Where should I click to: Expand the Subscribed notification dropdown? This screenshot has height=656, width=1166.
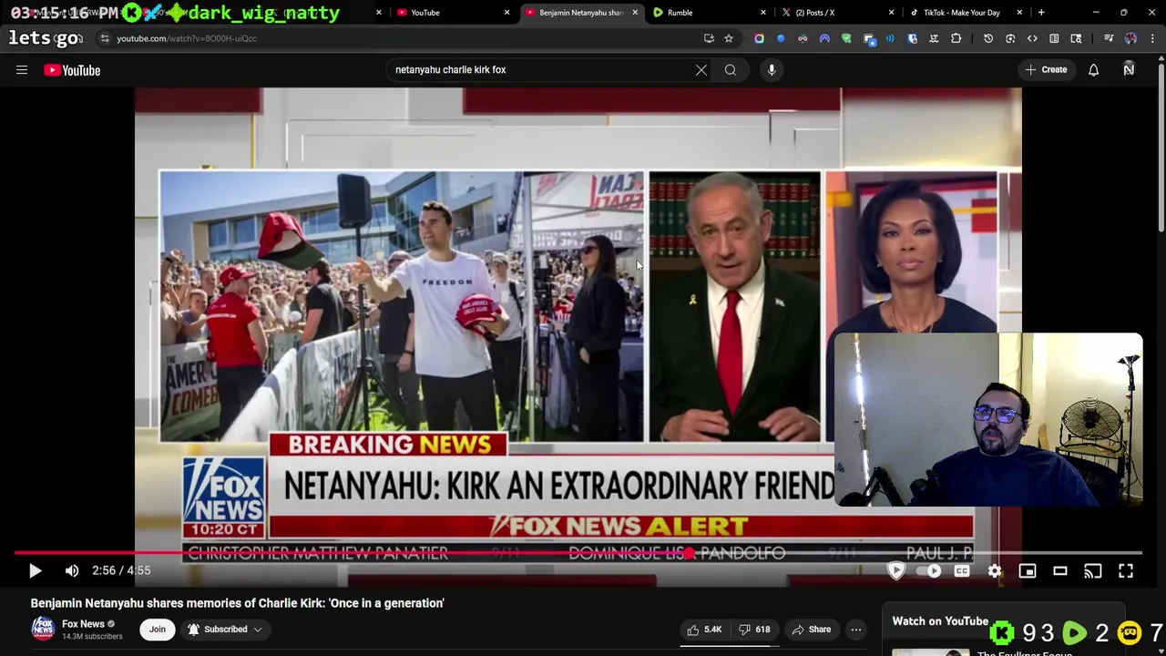(225, 629)
